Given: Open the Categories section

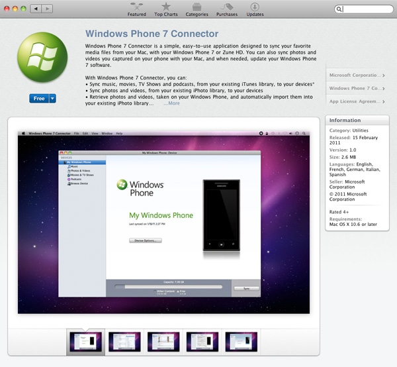Looking at the screenshot, I should (x=197, y=9).
